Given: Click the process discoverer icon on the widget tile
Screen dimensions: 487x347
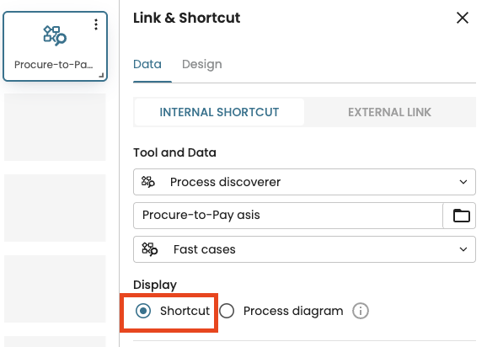Looking at the screenshot, I should pos(55,35).
